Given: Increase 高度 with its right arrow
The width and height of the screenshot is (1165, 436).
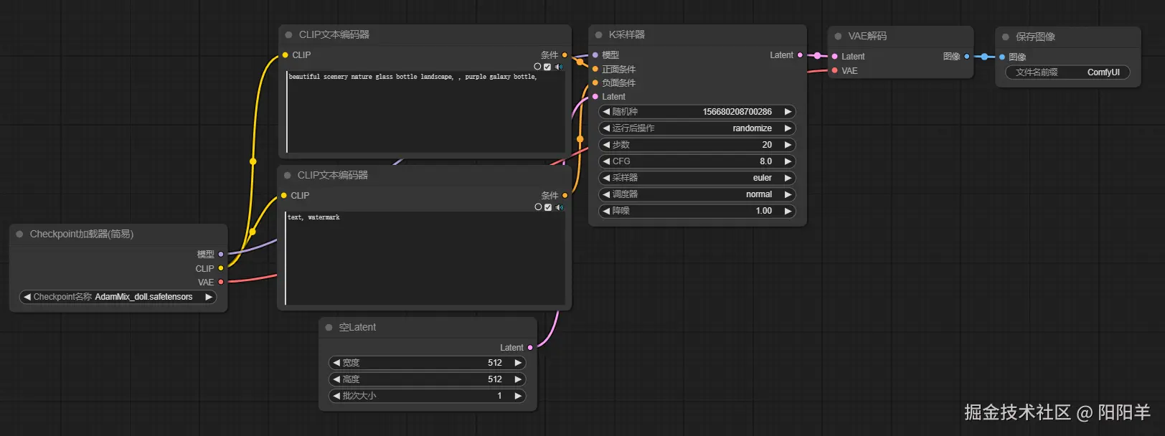Looking at the screenshot, I should 518,379.
